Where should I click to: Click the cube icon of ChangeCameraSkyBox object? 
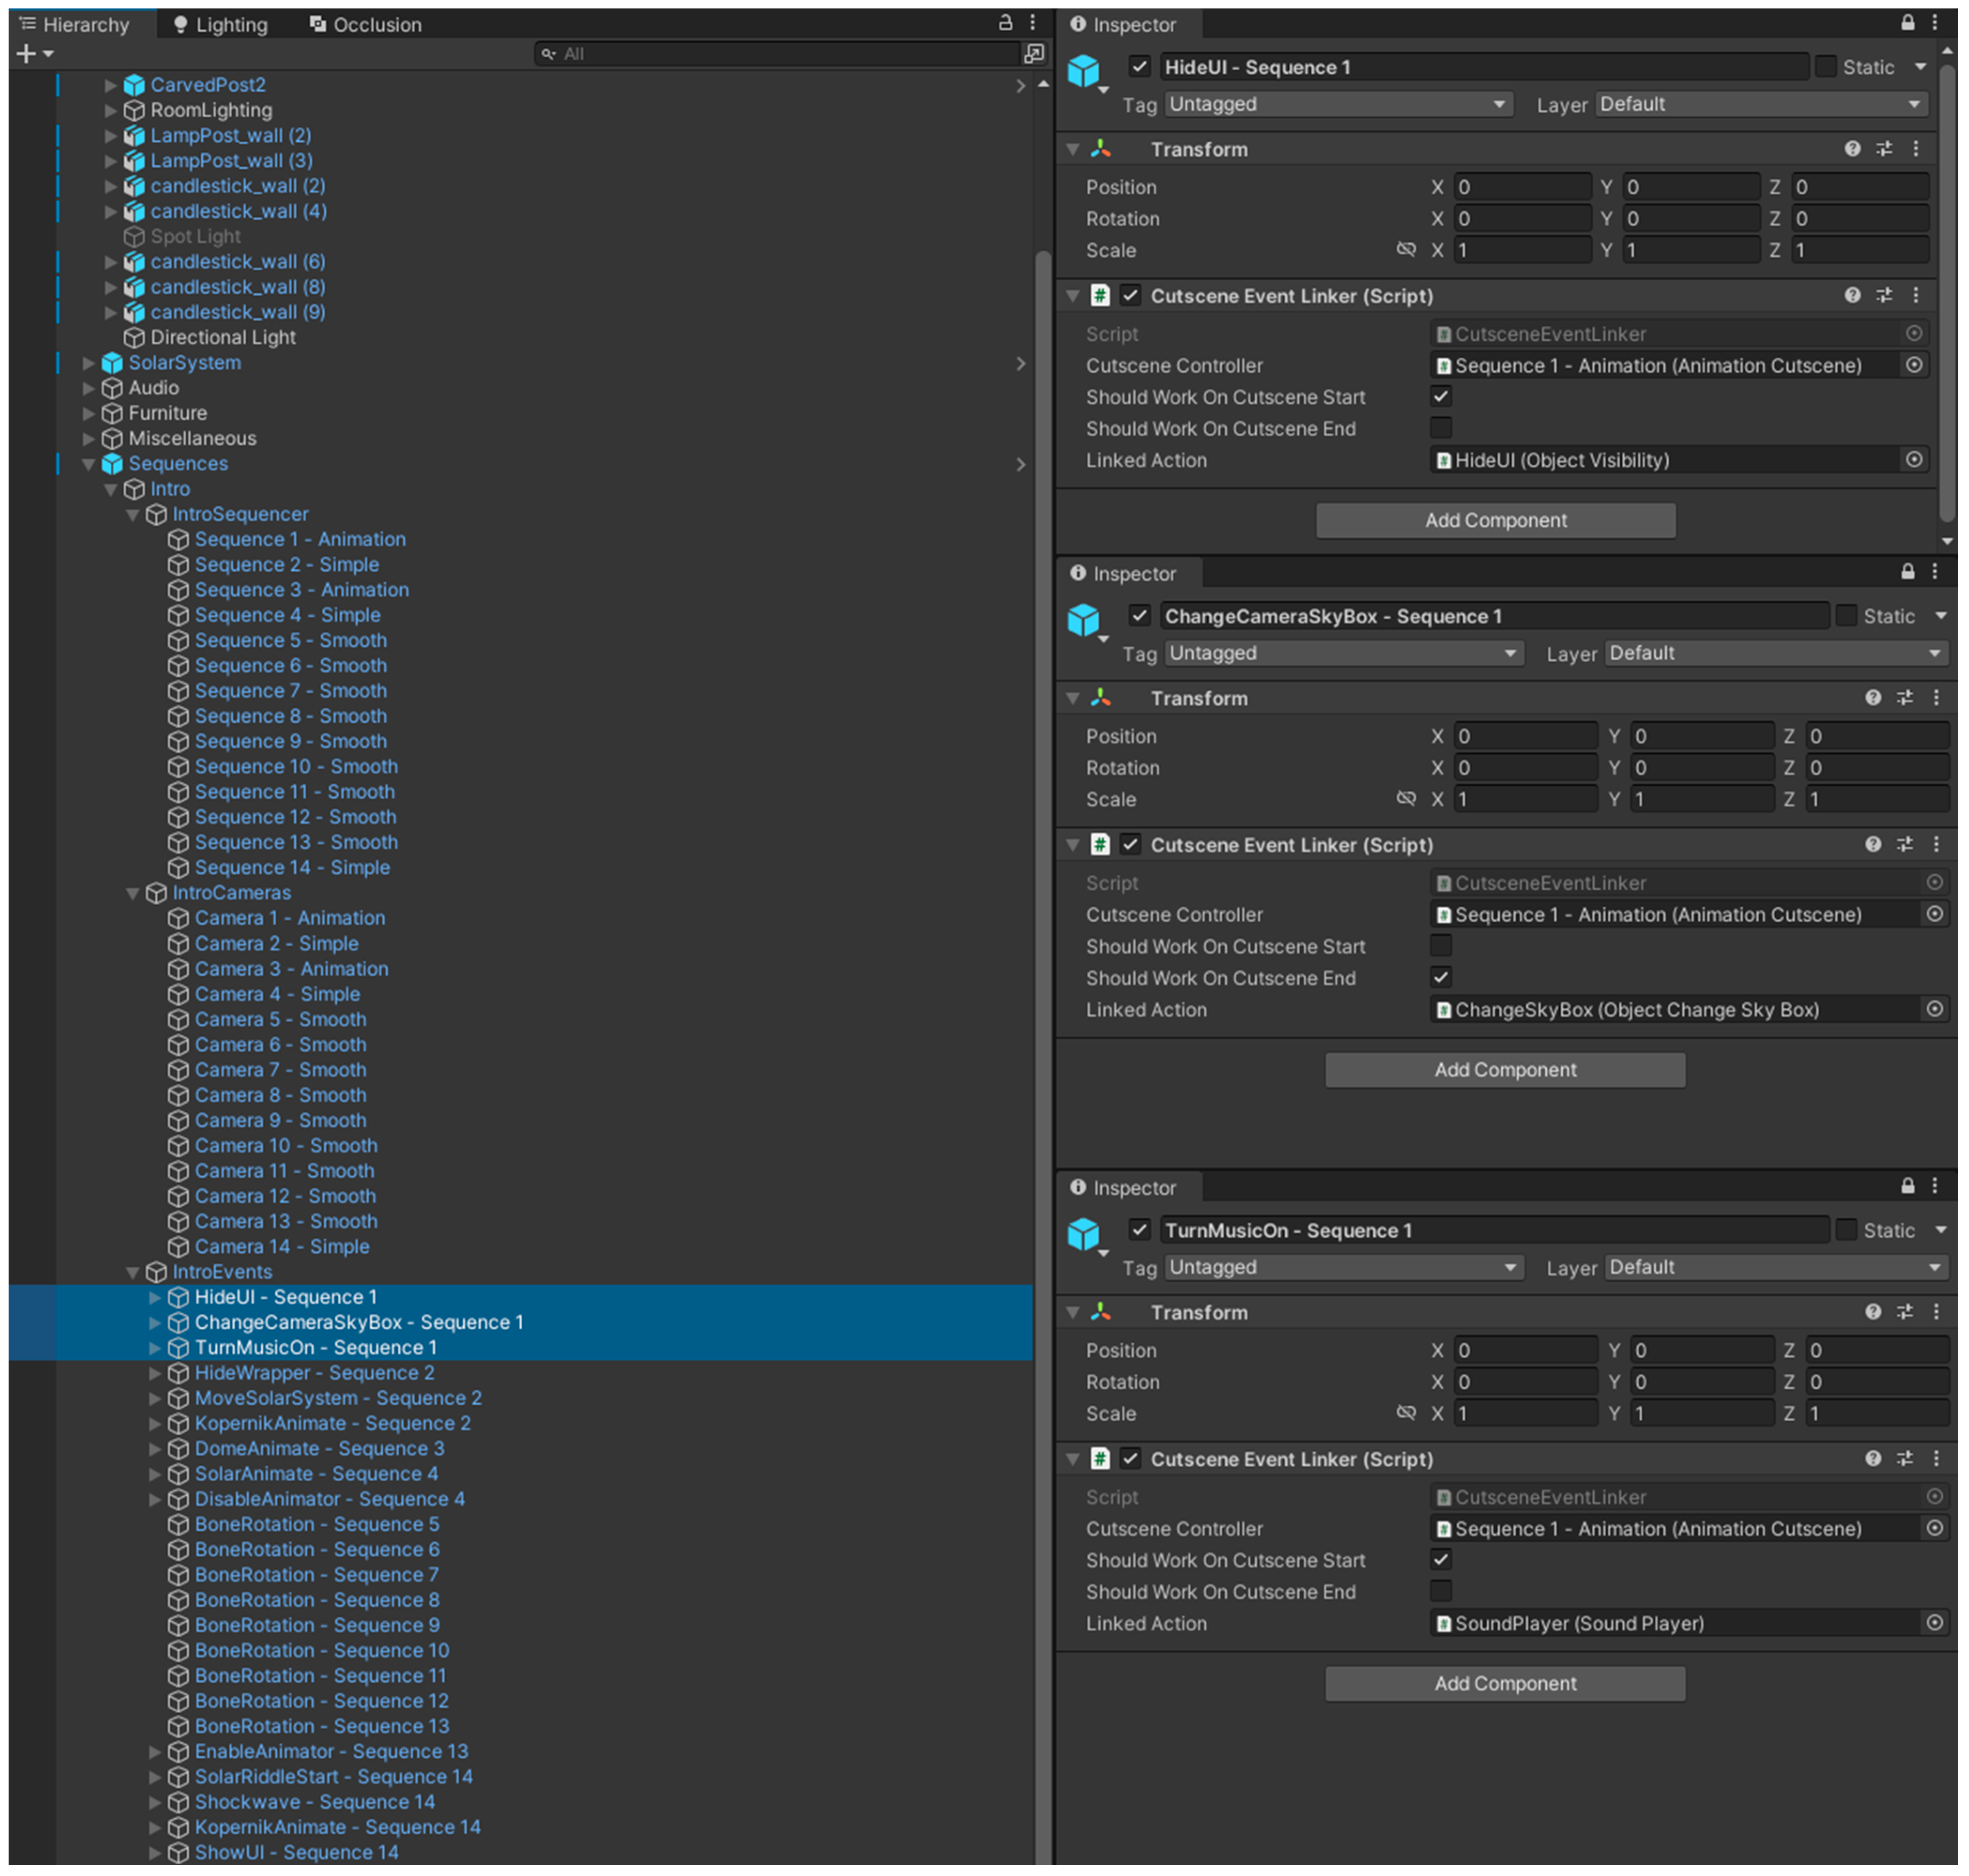coord(1083,620)
